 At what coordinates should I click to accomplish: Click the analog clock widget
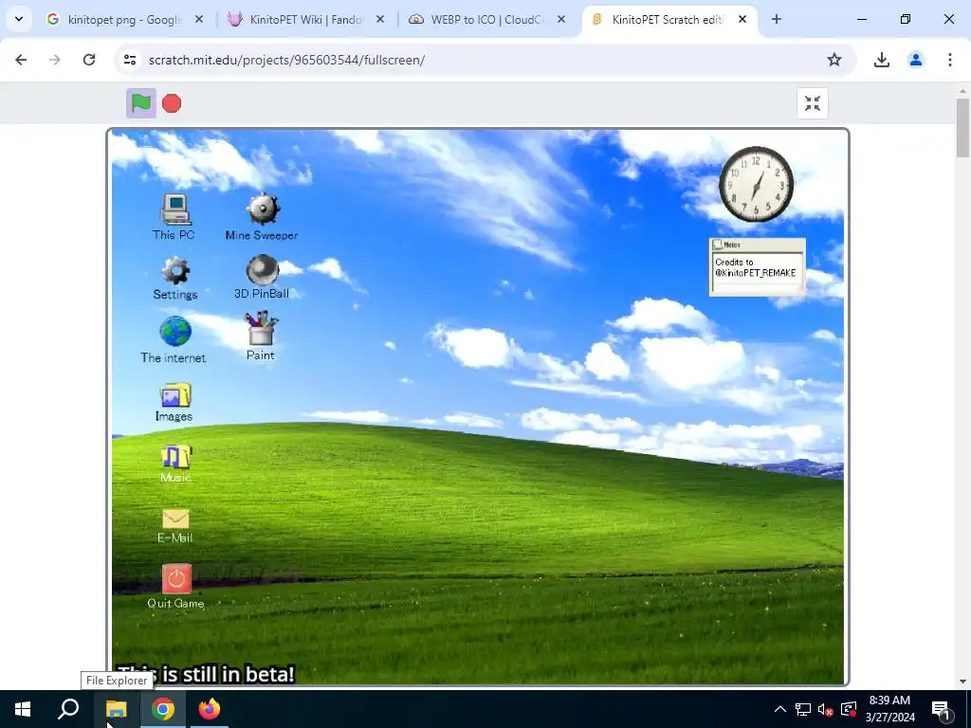click(x=756, y=184)
